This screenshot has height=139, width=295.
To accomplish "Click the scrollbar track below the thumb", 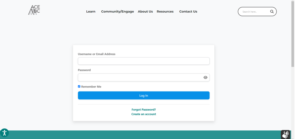I will click(293, 101).
